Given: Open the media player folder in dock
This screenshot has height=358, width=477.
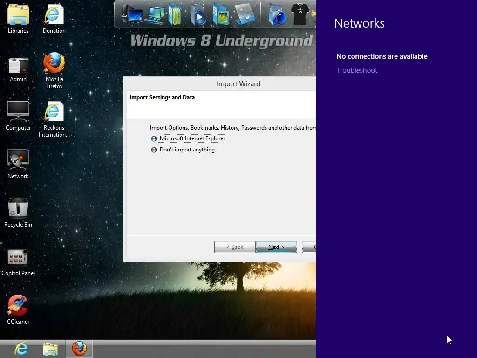Looking at the screenshot, I should [x=198, y=14].
